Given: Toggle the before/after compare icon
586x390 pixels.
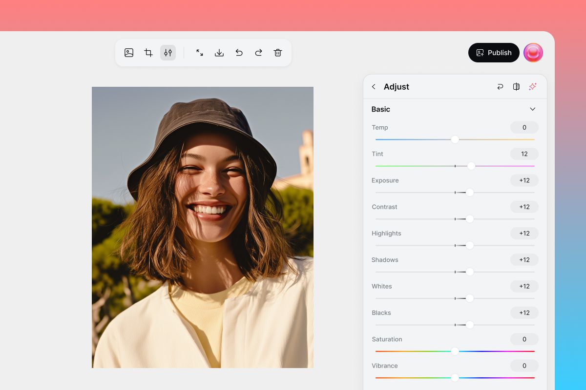Looking at the screenshot, I should click(516, 87).
